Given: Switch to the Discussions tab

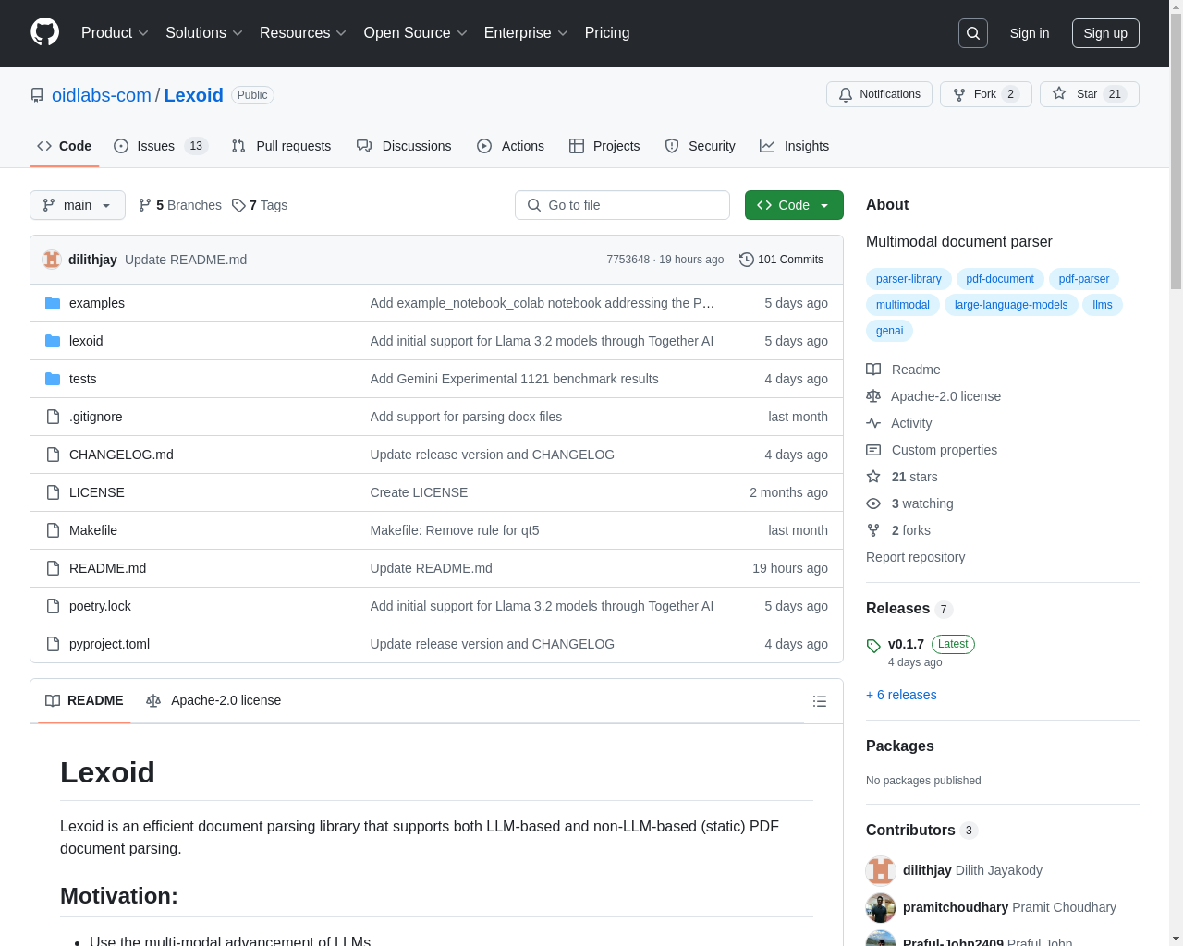Looking at the screenshot, I should 404,146.
